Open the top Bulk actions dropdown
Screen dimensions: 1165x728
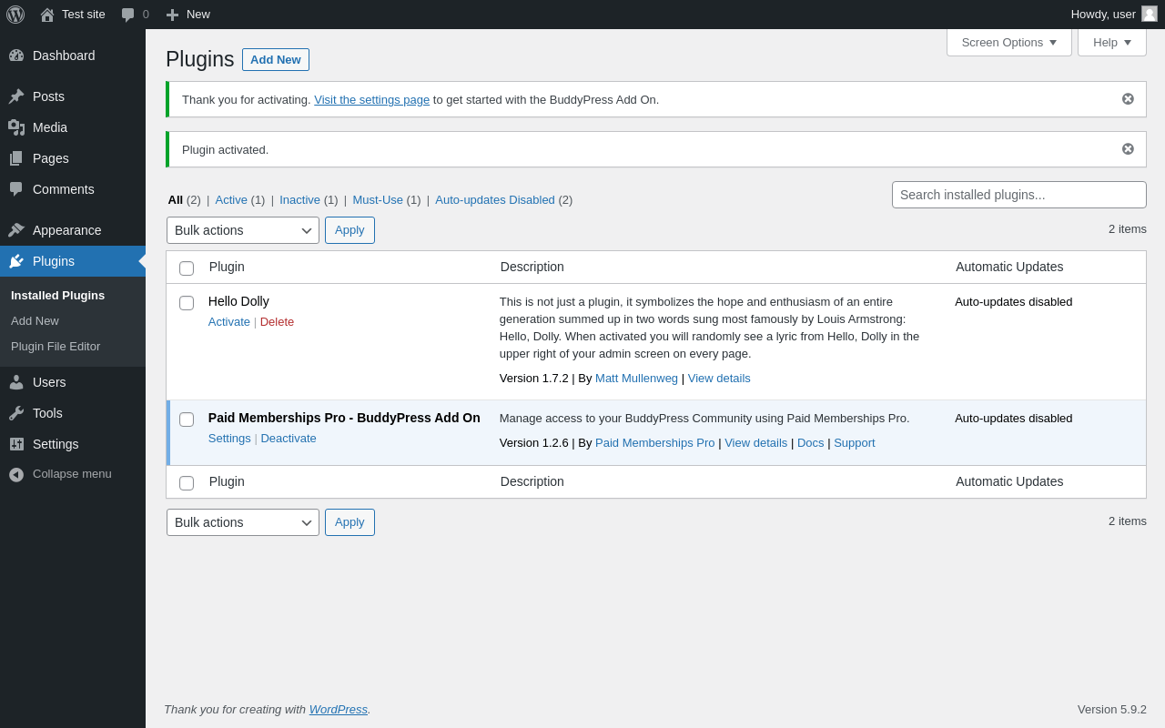coord(243,230)
